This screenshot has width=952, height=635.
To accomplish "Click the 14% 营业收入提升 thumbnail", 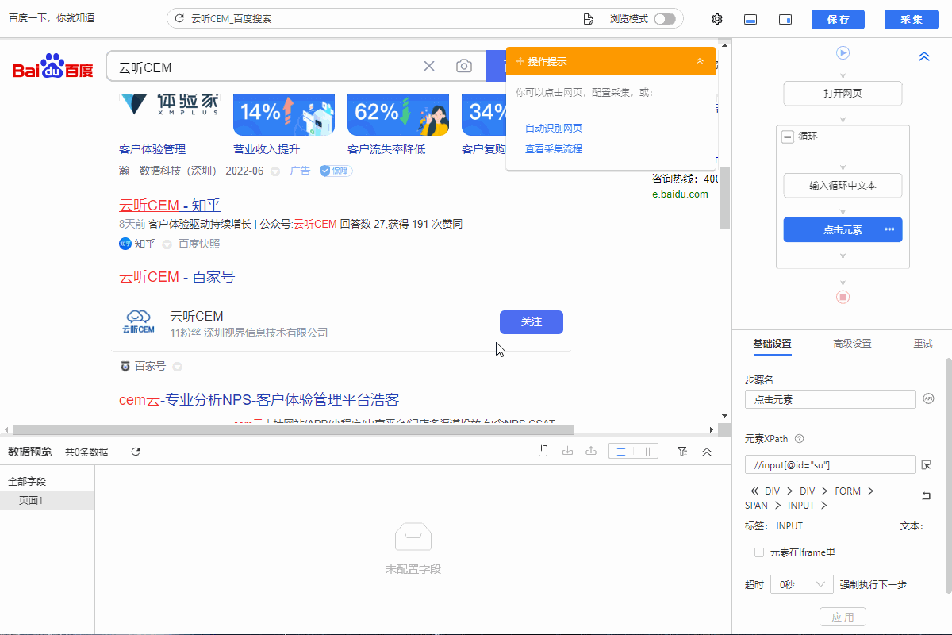I will click(x=284, y=114).
